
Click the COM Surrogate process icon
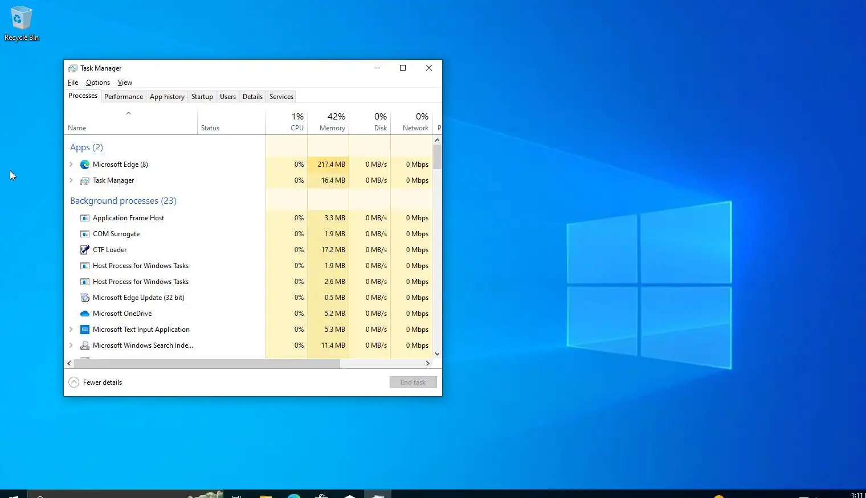tap(85, 234)
